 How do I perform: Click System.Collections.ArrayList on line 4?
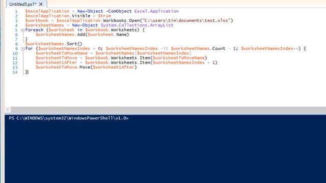[x=137, y=25]
